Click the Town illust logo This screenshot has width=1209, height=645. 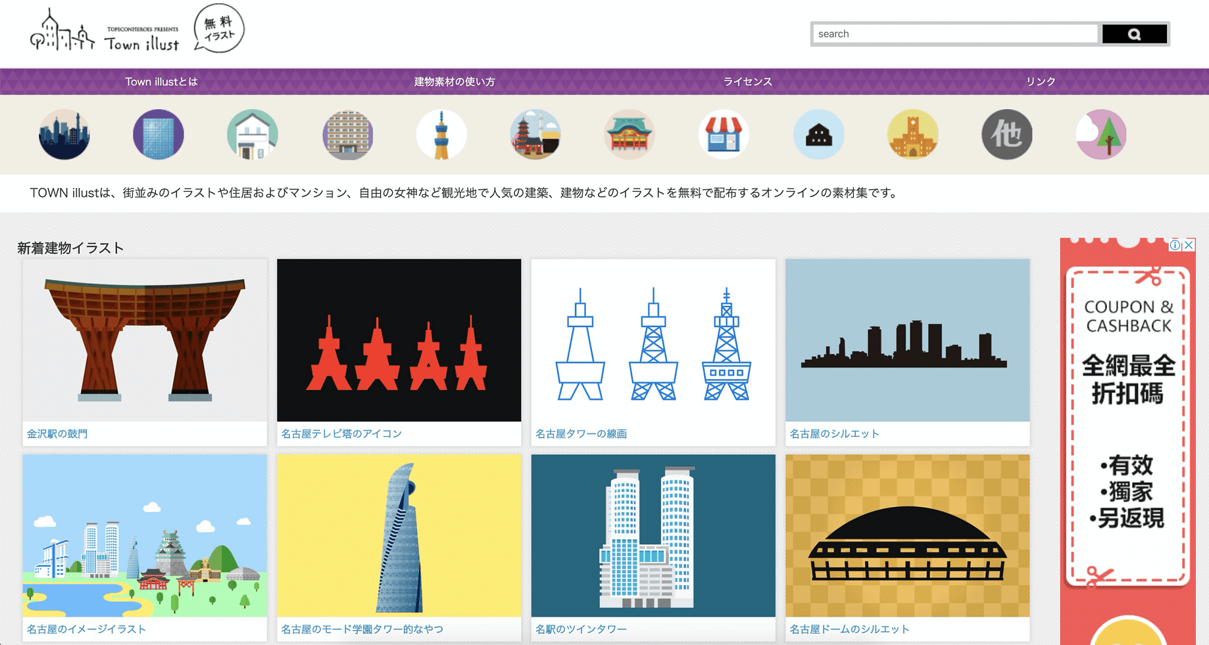(105, 30)
